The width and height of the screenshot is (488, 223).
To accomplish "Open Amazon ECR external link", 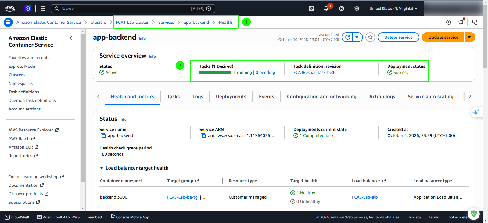I will (23, 147).
